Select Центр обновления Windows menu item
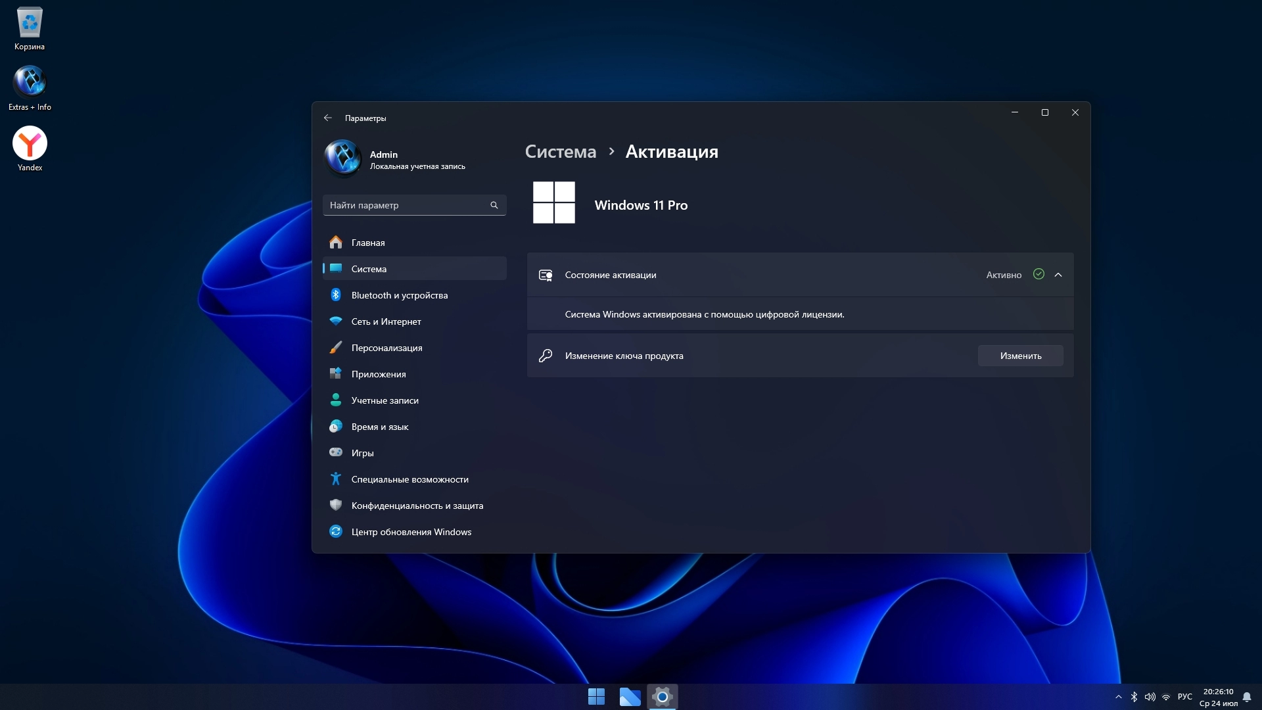This screenshot has height=710, width=1262. tap(411, 532)
